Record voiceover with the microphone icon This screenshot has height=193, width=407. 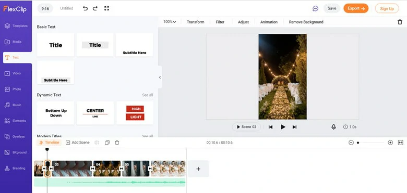point(333,127)
